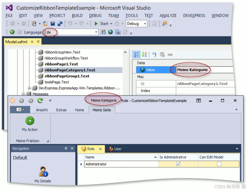Open the Start button dropdown arrow
Viewport: 250px width, 191px height.
pyautogui.click(x=111, y=24)
